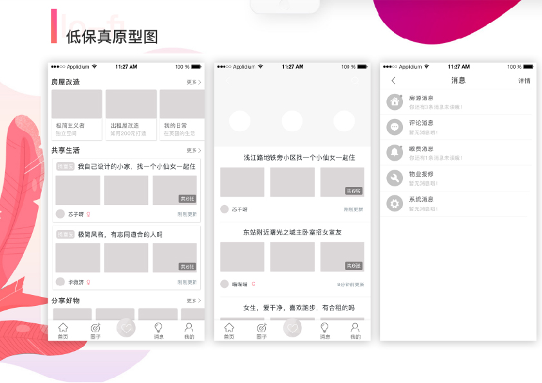Open the 评论消息 chat bubble icon
Image resolution: width=542 pixels, height=383 pixels.
point(395,127)
